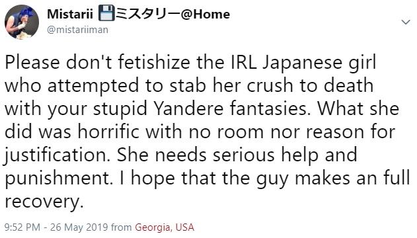Click the word justification in the tweet
Screen dimensions: 417x238
(57, 155)
